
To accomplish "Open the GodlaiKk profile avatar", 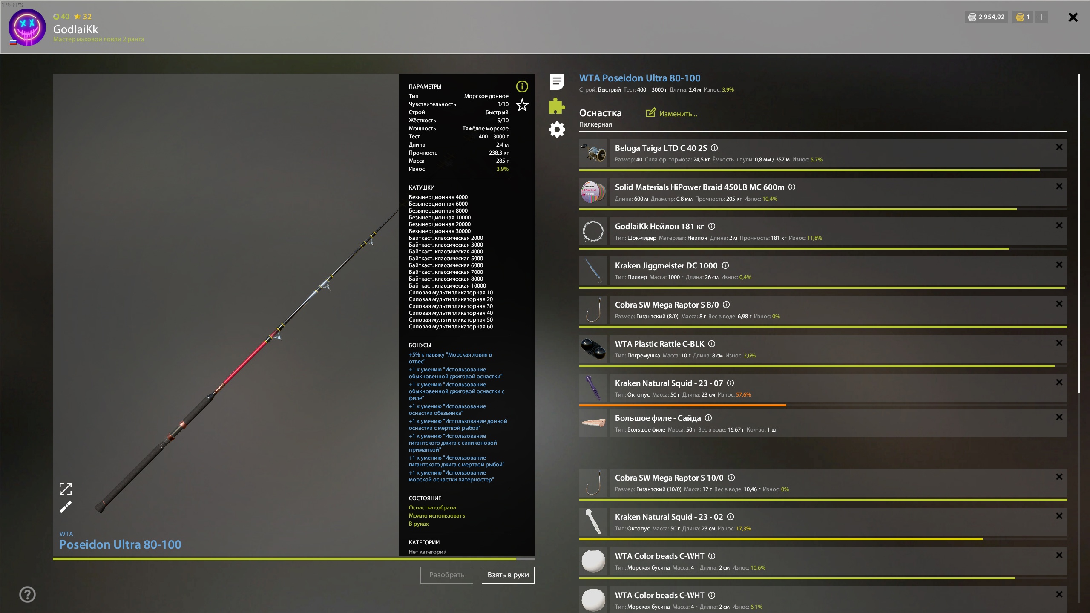I will click(27, 27).
